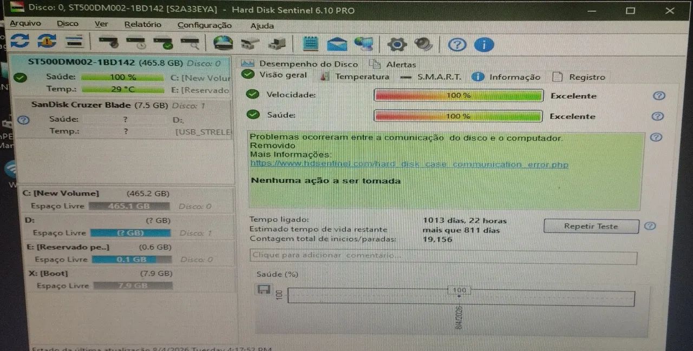Click the 'mais que 811 dias' value

pos(461,230)
